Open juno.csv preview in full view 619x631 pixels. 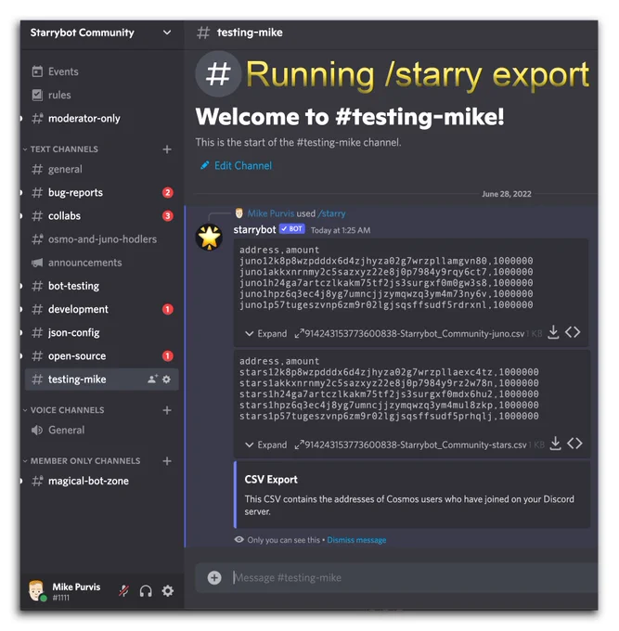coord(299,333)
